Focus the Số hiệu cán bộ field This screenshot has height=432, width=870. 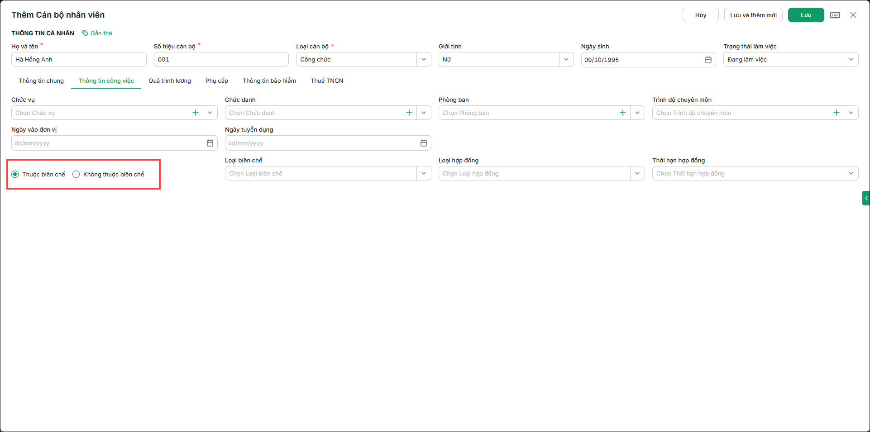click(221, 59)
